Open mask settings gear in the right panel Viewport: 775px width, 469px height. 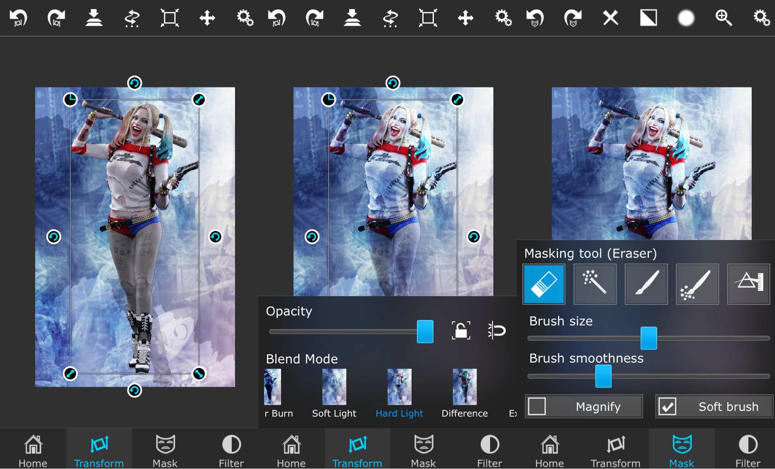(762, 18)
